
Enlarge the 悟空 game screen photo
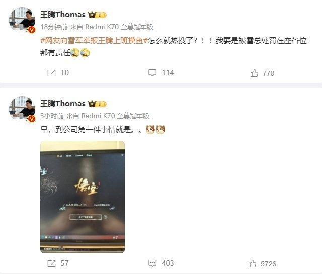coord(83,197)
